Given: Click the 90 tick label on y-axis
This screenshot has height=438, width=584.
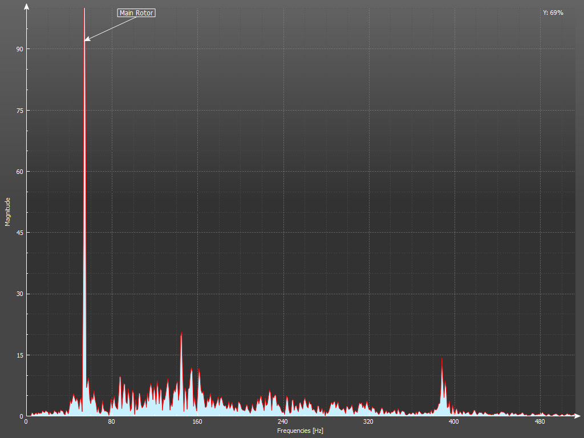Looking at the screenshot, I should pyautogui.click(x=19, y=49).
